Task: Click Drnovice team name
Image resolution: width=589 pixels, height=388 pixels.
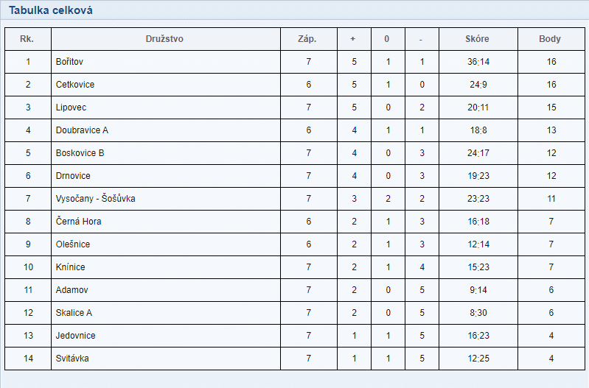Action: coord(73,176)
